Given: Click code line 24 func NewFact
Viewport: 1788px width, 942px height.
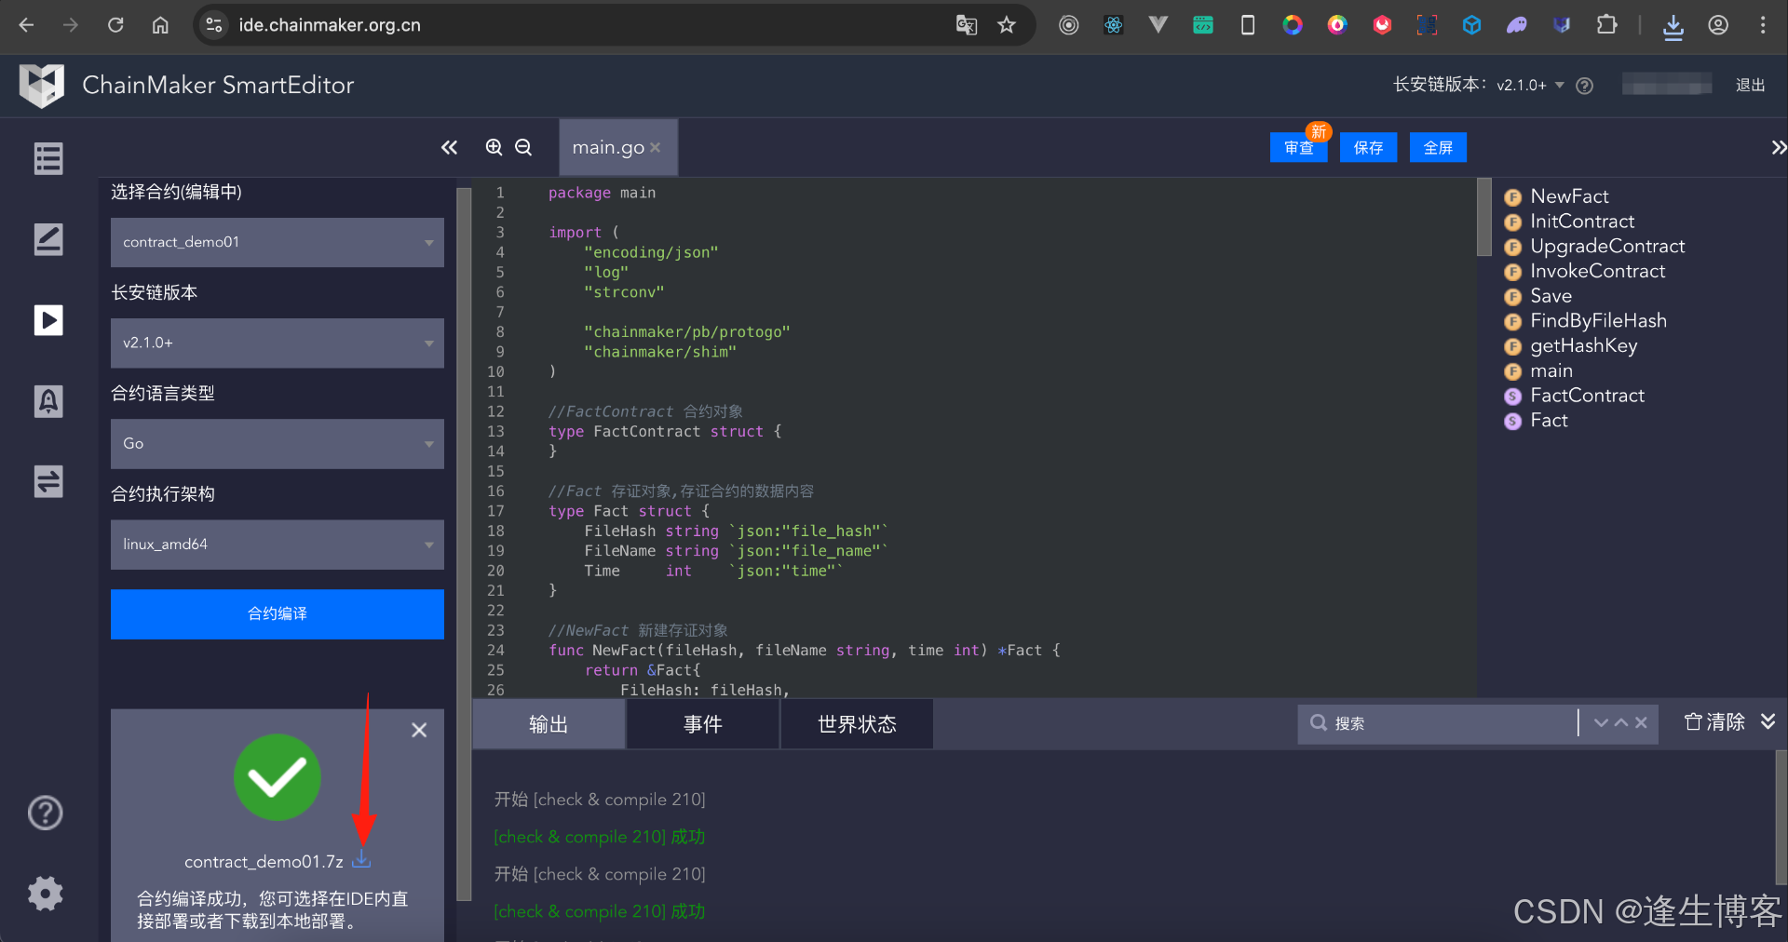Looking at the screenshot, I should coord(805,651).
